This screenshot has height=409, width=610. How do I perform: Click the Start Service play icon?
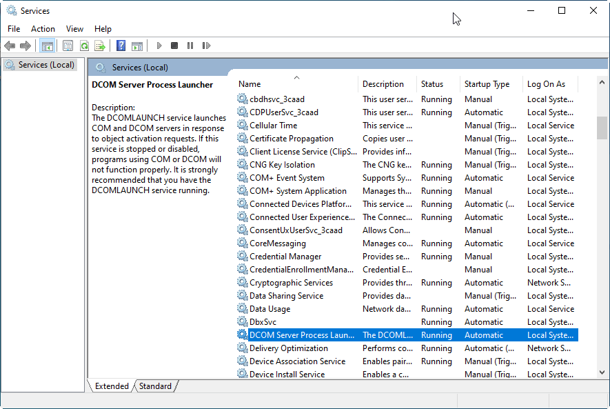coord(159,46)
